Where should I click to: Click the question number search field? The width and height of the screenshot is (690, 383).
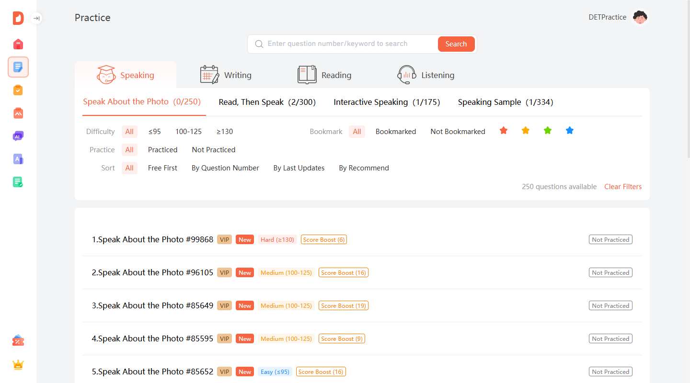350,44
